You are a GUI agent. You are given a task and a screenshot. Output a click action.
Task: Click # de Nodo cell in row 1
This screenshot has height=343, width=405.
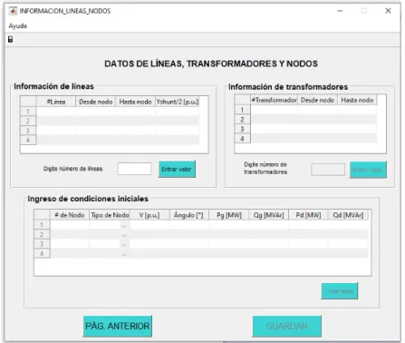click(x=70, y=225)
